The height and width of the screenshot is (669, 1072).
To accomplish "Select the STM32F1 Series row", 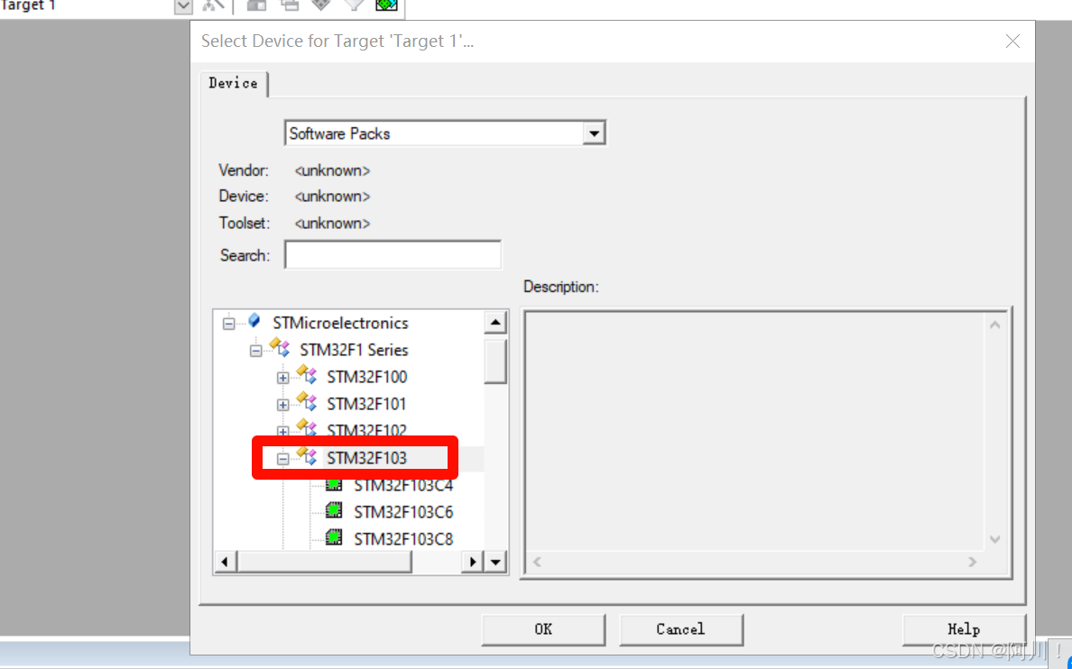I will point(354,350).
